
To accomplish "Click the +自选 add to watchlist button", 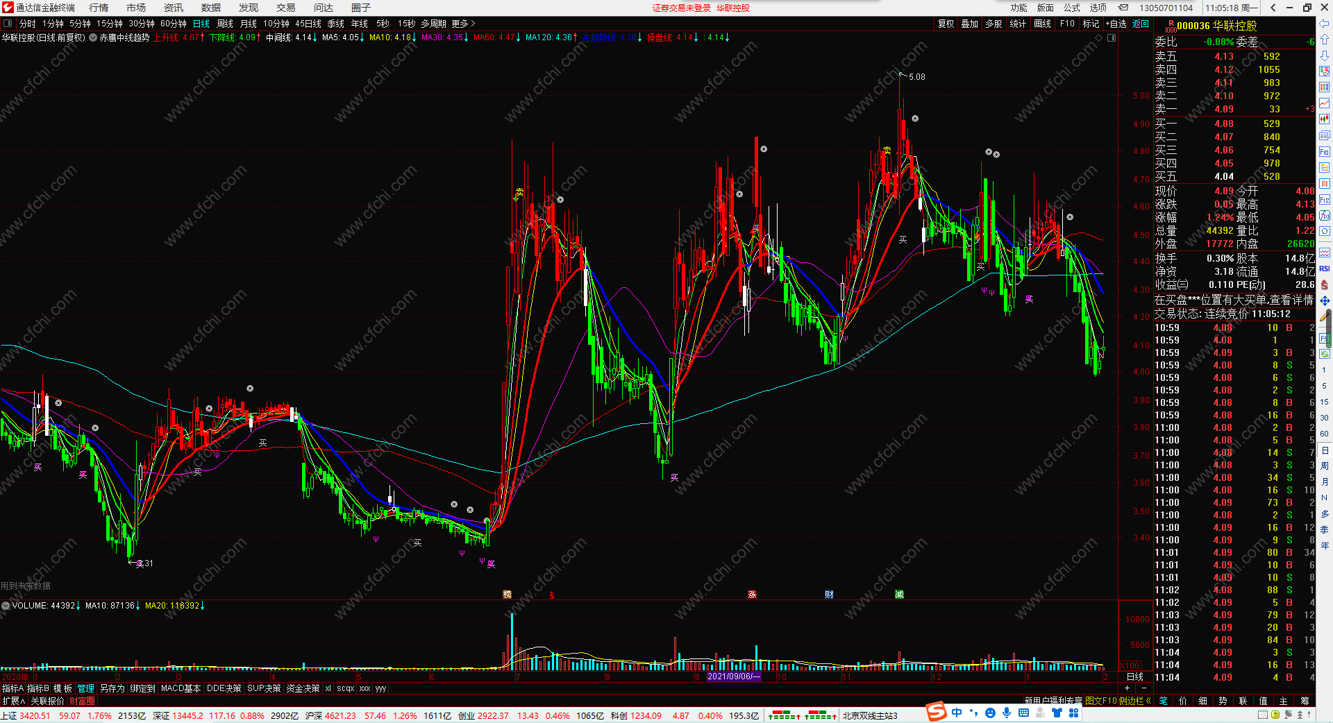I will (x=1116, y=24).
